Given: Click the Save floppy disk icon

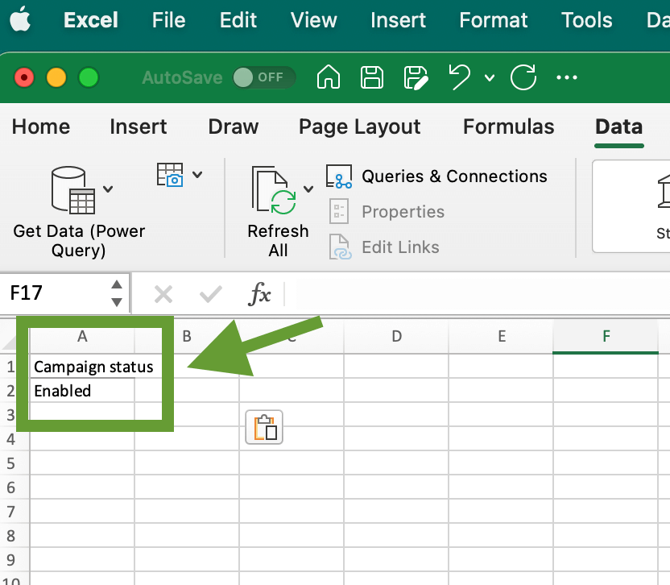Looking at the screenshot, I should pyautogui.click(x=372, y=77).
